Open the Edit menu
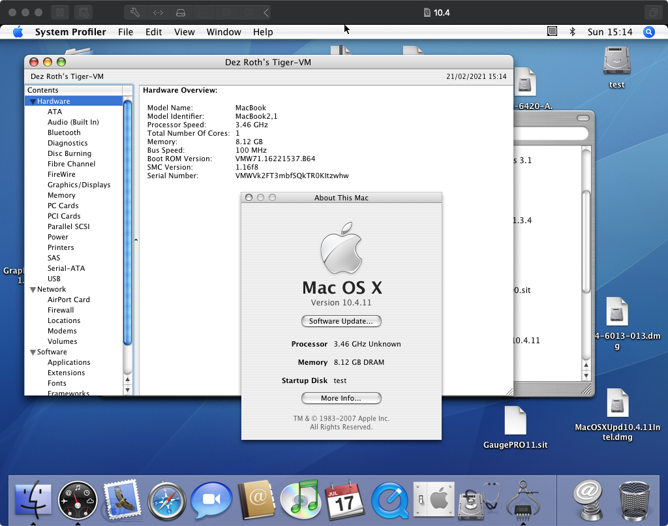 154,32
